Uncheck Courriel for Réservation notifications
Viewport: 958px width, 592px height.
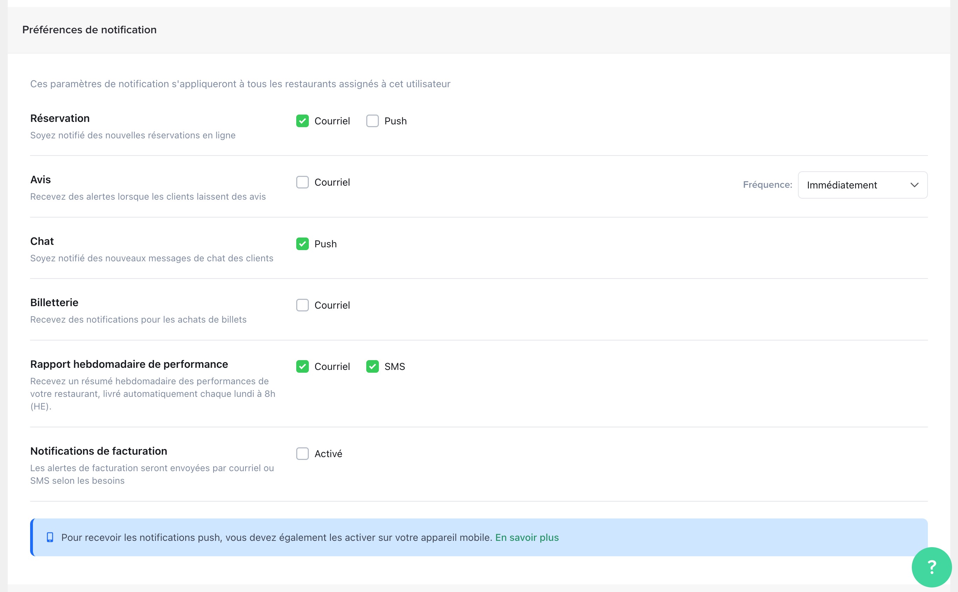tap(302, 121)
